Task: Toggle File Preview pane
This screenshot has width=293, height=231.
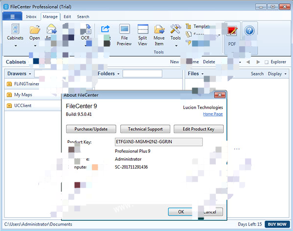Action: point(124,35)
